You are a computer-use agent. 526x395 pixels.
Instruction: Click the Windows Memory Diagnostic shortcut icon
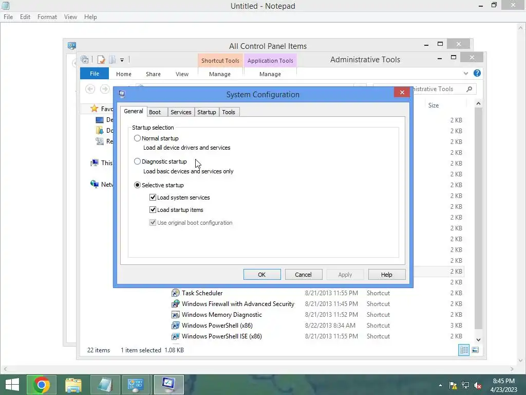[x=175, y=314]
